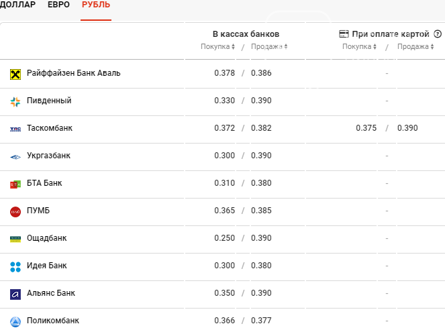This screenshot has height=328, width=445.
Task: Click the Ощадбанк logo icon
Action: pyautogui.click(x=15, y=239)
